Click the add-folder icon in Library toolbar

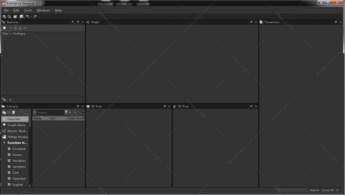(x=4, y=113)
